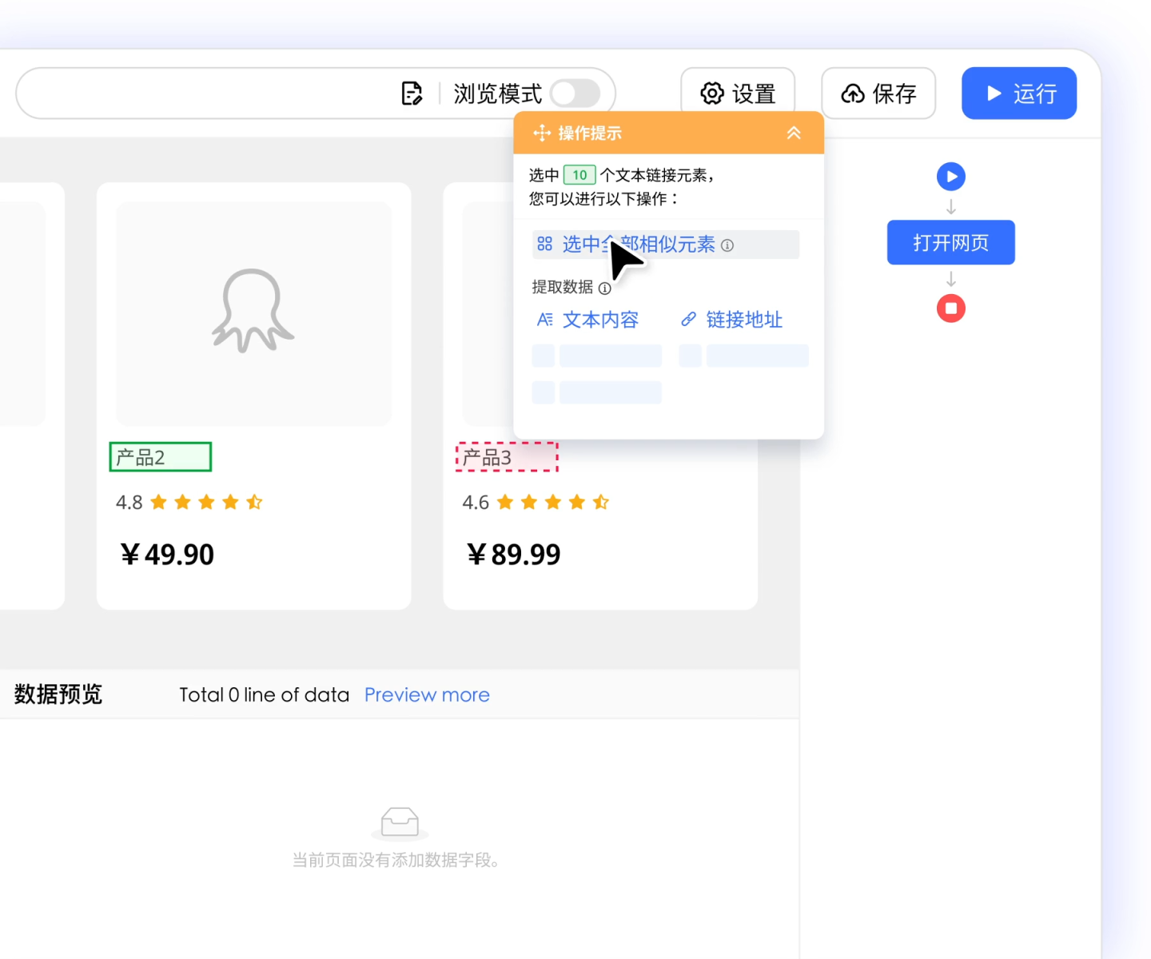Select the 打开网页 workflow step
The image size is (1151, 959).
pyautogui.click(x=951, y=242)
